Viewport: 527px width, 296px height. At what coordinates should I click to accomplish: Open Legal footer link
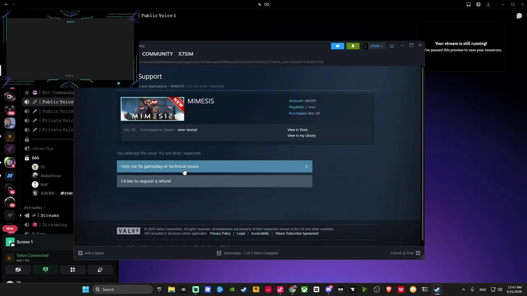[241, 234]
